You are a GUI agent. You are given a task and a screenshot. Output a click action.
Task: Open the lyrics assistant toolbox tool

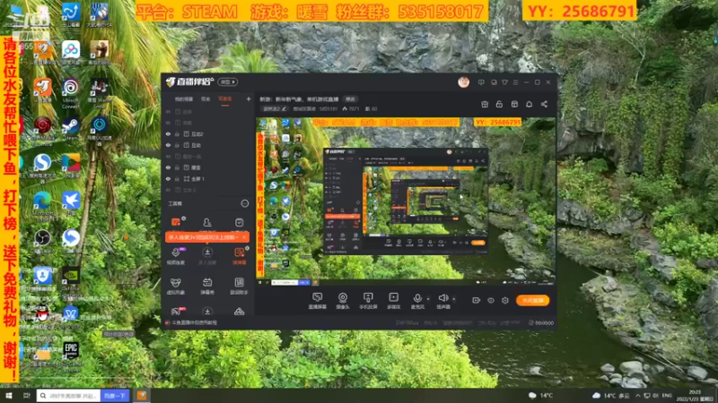pyautogui.click(x=239, y=286)
